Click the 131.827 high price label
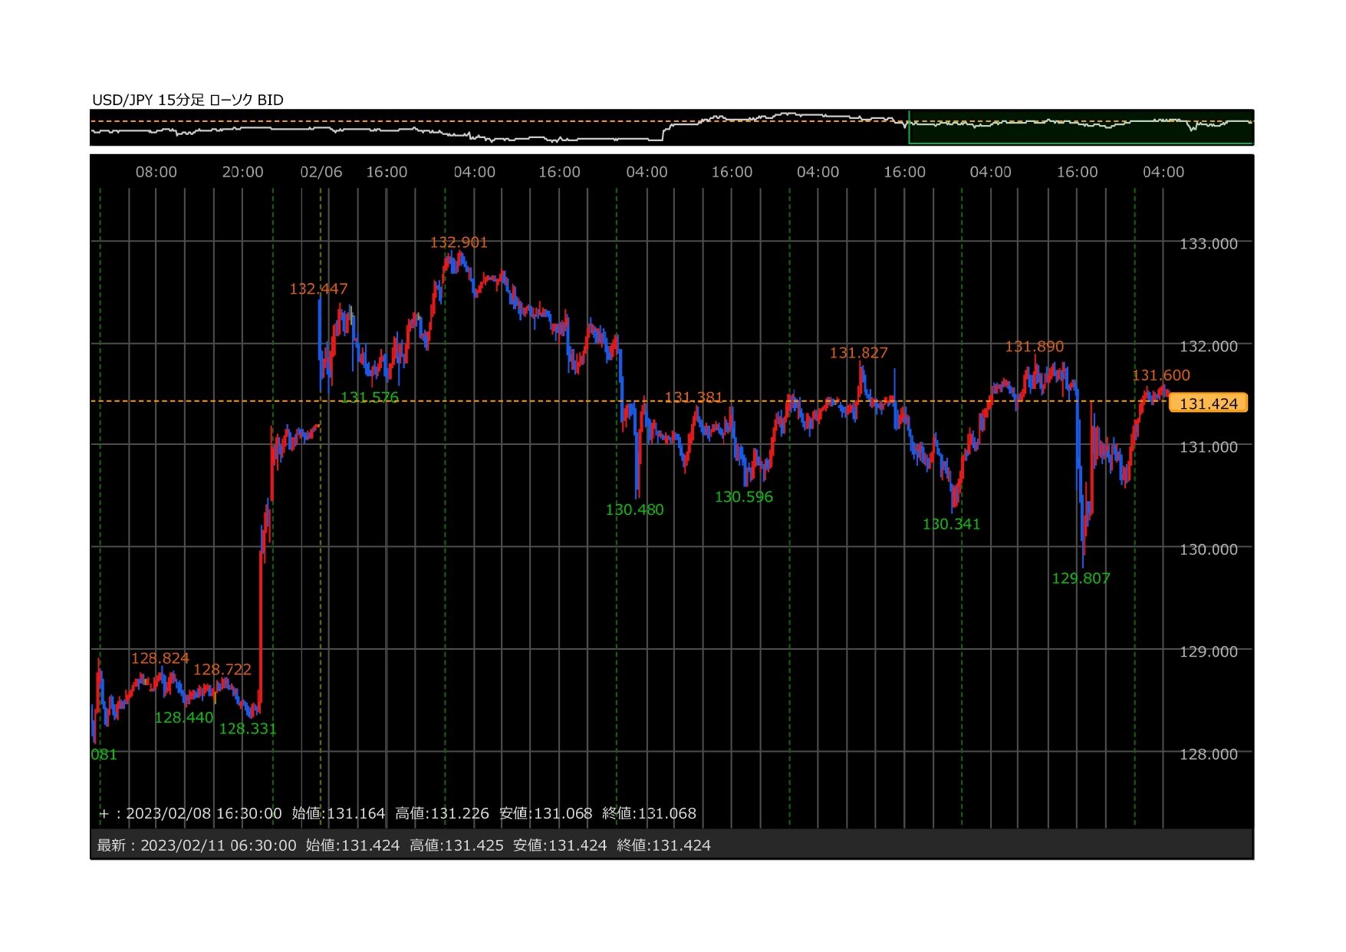 pos(858,353)
